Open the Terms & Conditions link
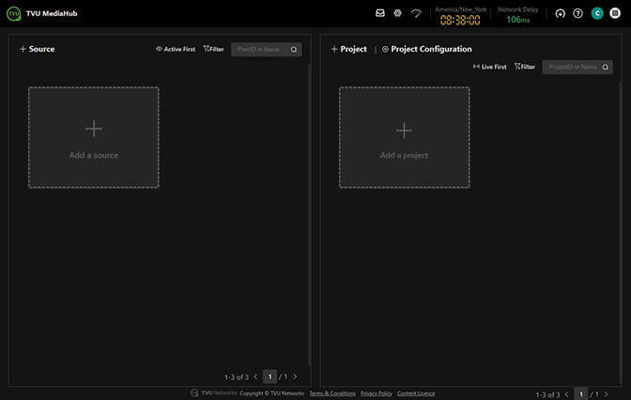Image resolution: width=631 pixels, height=400 pixels. click(332, 393)
